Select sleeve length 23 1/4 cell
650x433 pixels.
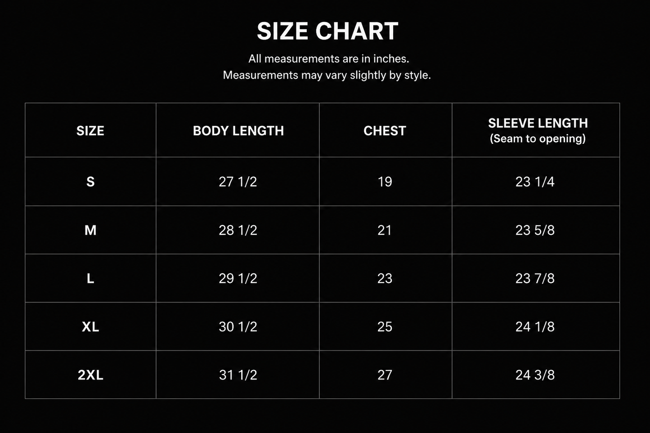pyautogui.click(x=535, y=182)
